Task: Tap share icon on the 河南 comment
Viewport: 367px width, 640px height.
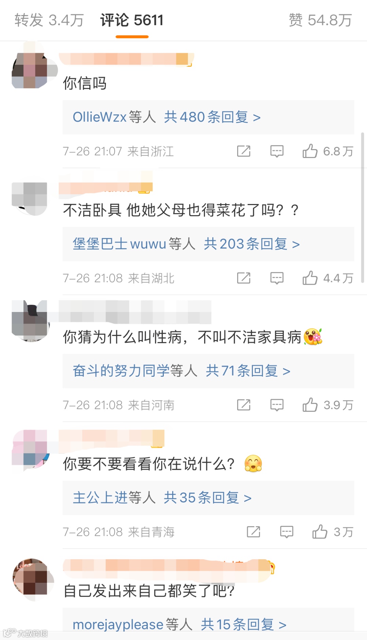Action: [x=244, y=405]
